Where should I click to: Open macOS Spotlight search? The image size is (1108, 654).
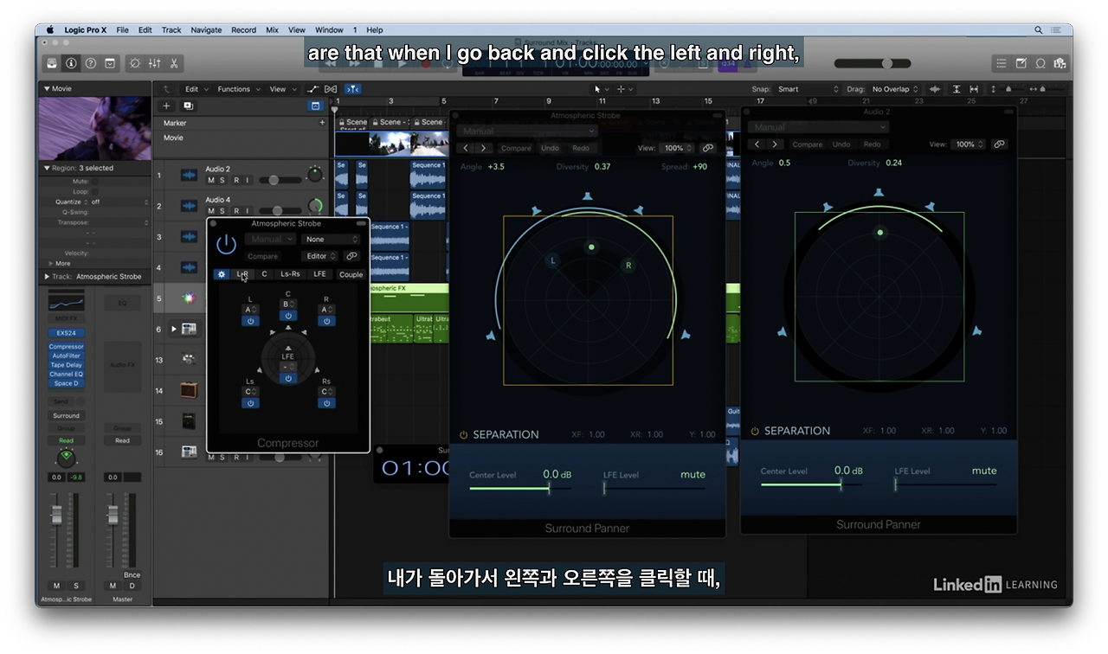click(1038, 30)
